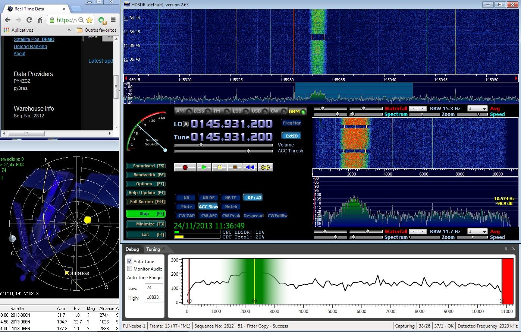The image size is (521, 332).
Task: Adjust the Volume slider
Action: 223,145
